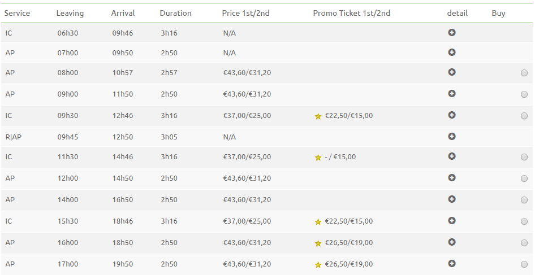Expand details for the 07h00 AP train
This screenshot has width=535, height=275.
pyautogui.click(x=452, y=52)
